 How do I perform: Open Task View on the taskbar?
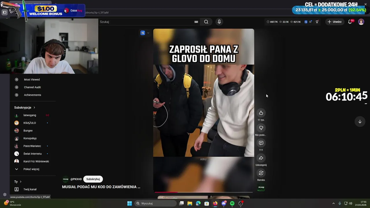click(182, 203)
